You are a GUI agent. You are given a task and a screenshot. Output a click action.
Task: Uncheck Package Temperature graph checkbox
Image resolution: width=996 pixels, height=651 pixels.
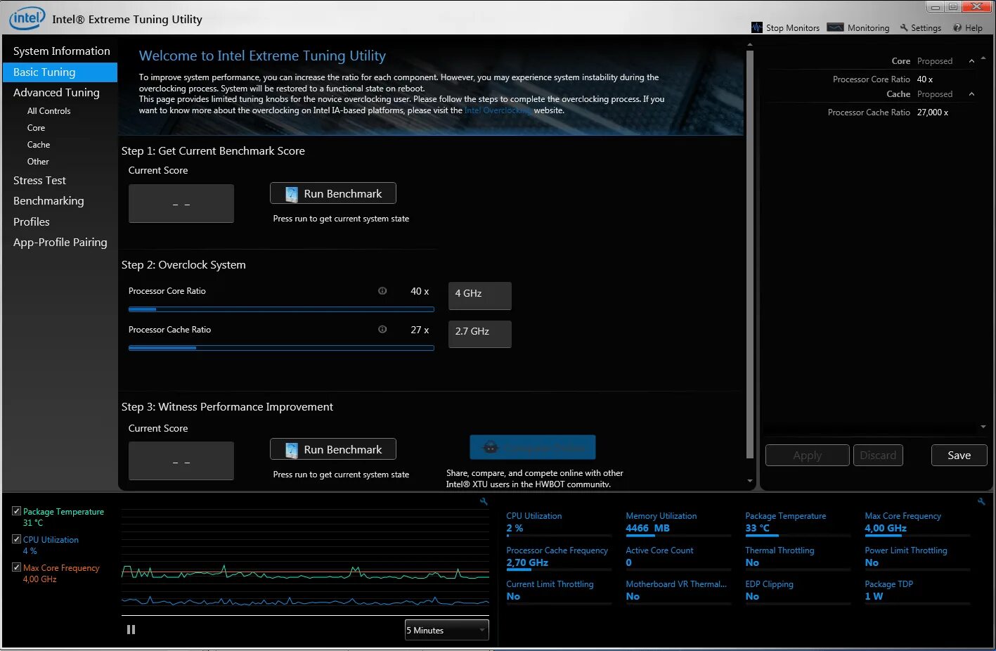16,511
